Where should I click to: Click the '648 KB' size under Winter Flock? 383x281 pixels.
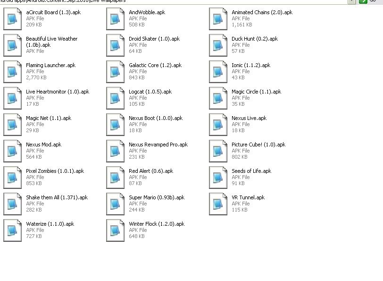point(136,236)
